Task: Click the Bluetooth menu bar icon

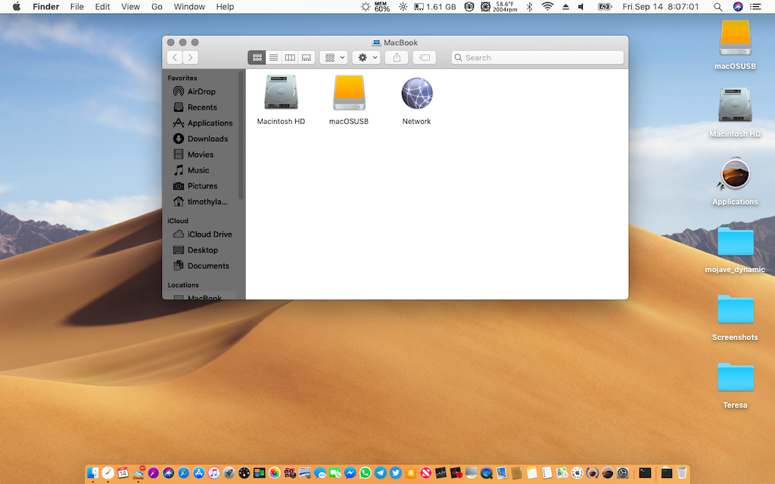Action: (529, 6)
